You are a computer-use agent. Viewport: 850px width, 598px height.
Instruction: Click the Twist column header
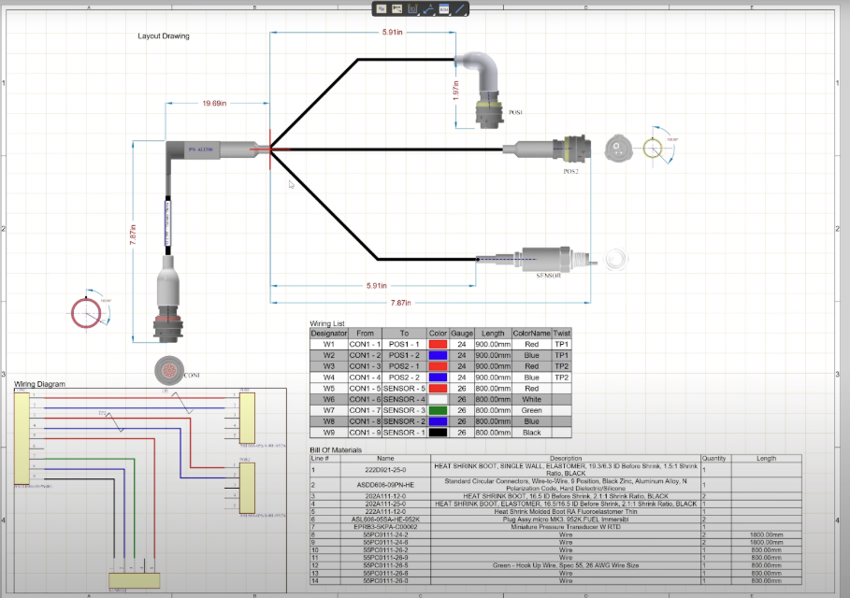(x=562, y=334)
